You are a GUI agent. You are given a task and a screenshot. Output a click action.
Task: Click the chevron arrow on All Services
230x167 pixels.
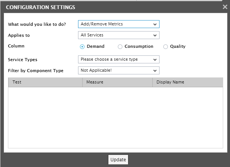pos(155,35)
